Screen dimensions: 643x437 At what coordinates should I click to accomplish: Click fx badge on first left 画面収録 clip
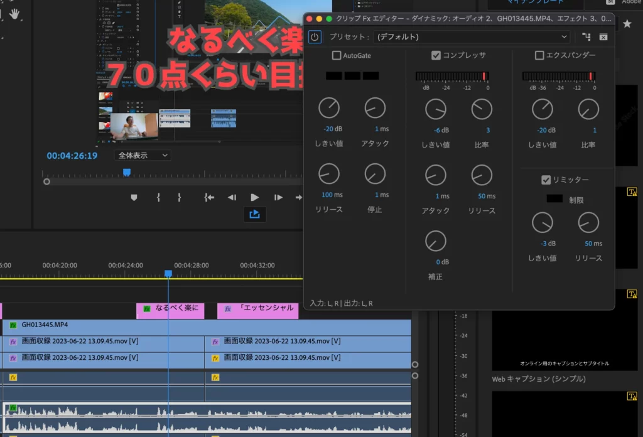13,342
